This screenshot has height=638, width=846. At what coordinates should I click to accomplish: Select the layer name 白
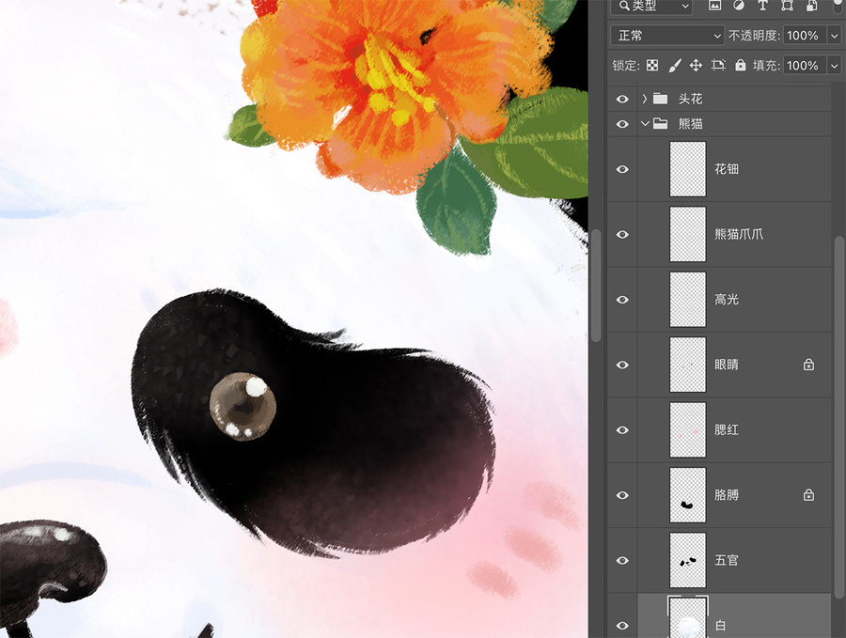720,626
